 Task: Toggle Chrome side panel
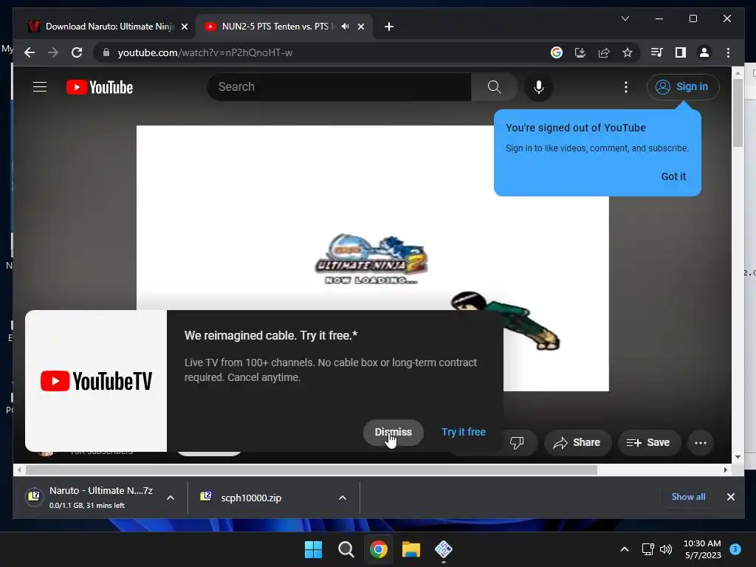680,52
